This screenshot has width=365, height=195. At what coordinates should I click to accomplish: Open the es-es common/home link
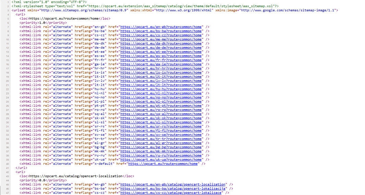click(x=161, y=56)
